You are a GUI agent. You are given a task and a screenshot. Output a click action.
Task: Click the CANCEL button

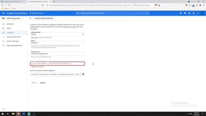[x=43, y=83]
